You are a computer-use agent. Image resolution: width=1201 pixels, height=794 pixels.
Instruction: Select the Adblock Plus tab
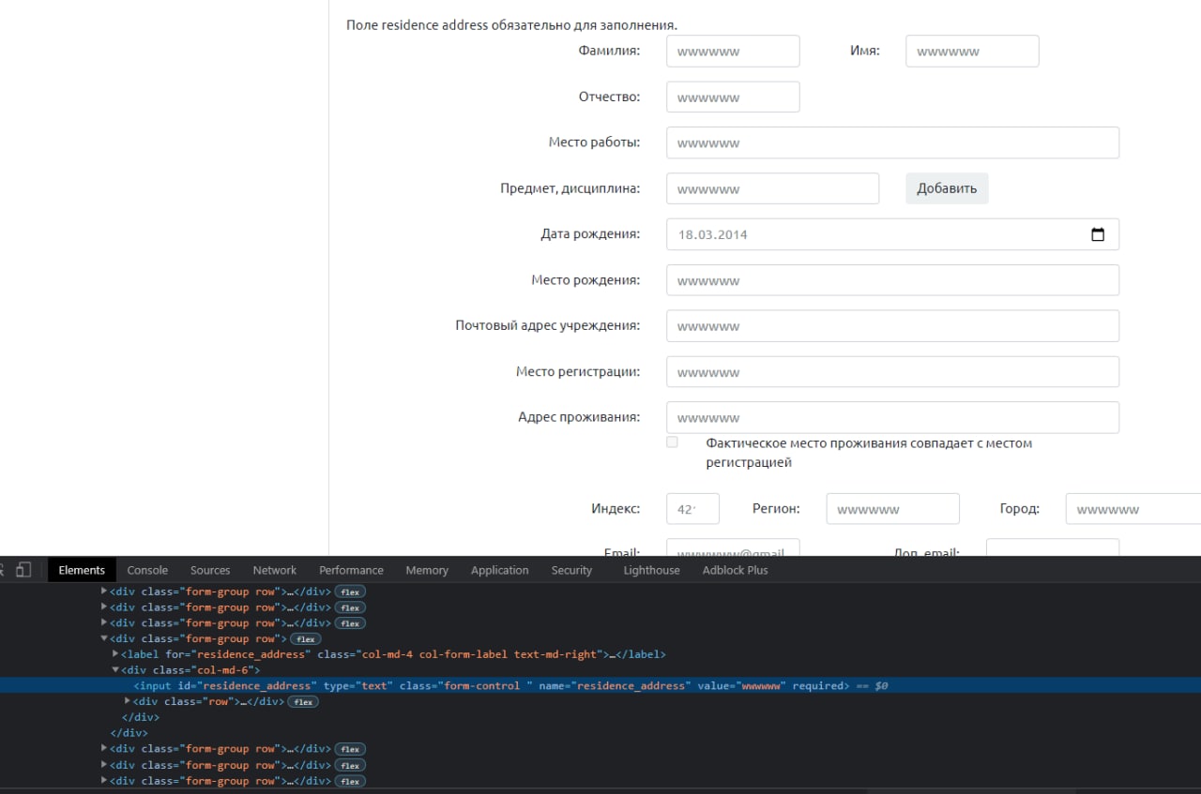(x=735, y=570)
